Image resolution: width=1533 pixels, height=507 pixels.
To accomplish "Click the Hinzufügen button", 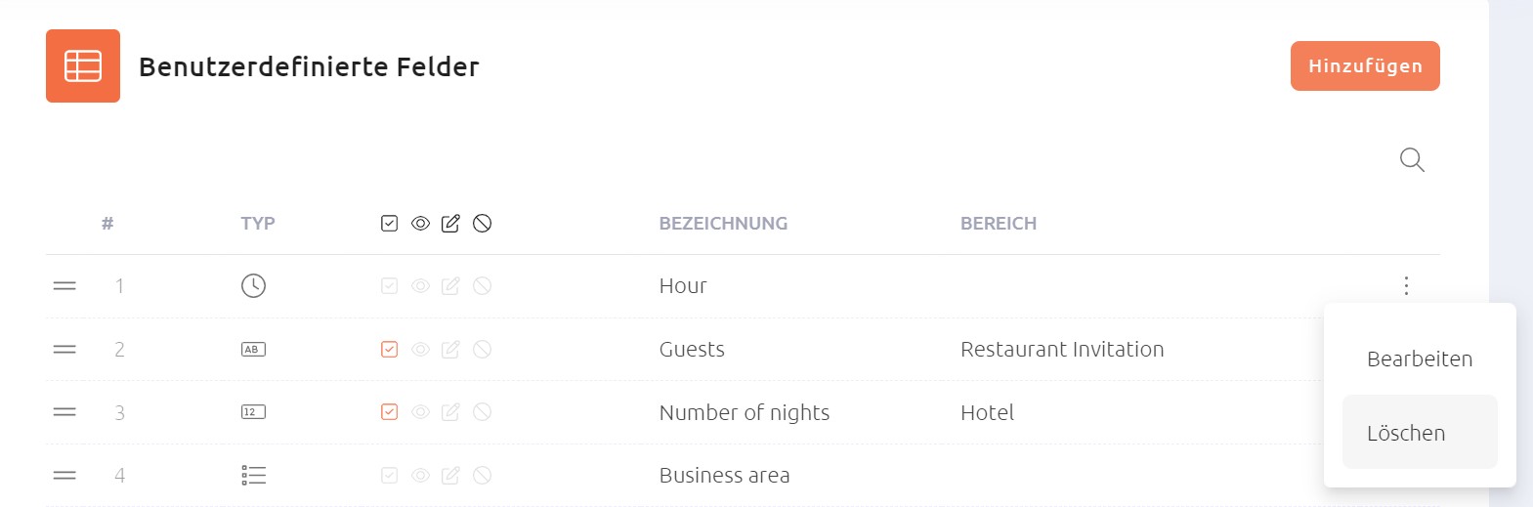I will (1365, 65).
